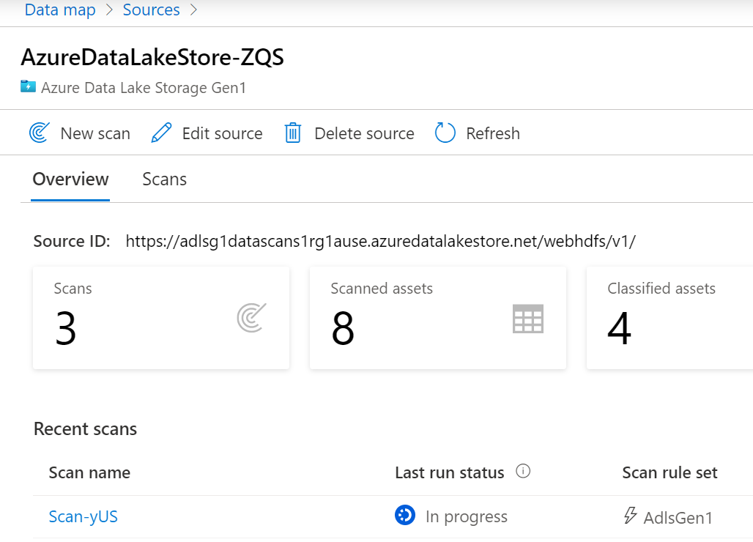The width and height of the screenshot is (753, 542).
Task: Click the In progress status icon
Action: pos(404,516)
